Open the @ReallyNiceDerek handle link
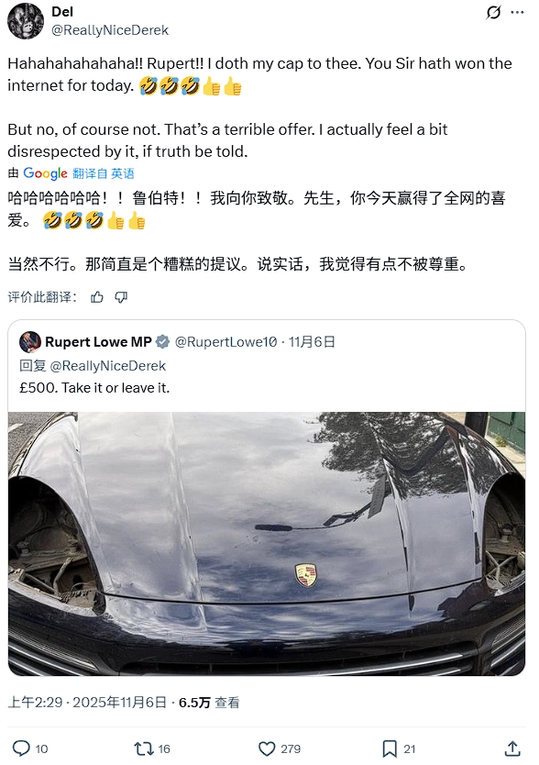The image size is (539, 765). click(110, 30)
